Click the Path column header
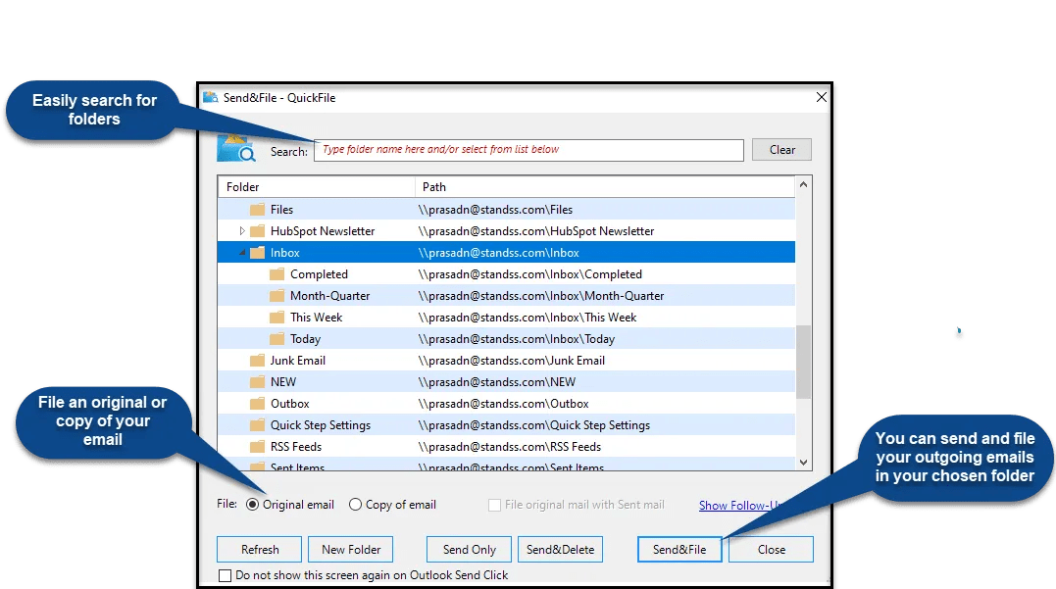The image size is (1056, 589). 434,186
